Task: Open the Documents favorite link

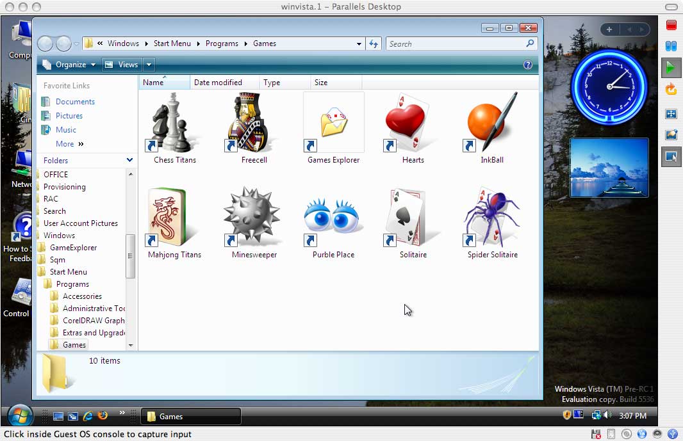Action: pyautogui.click(x=75, y=102)
